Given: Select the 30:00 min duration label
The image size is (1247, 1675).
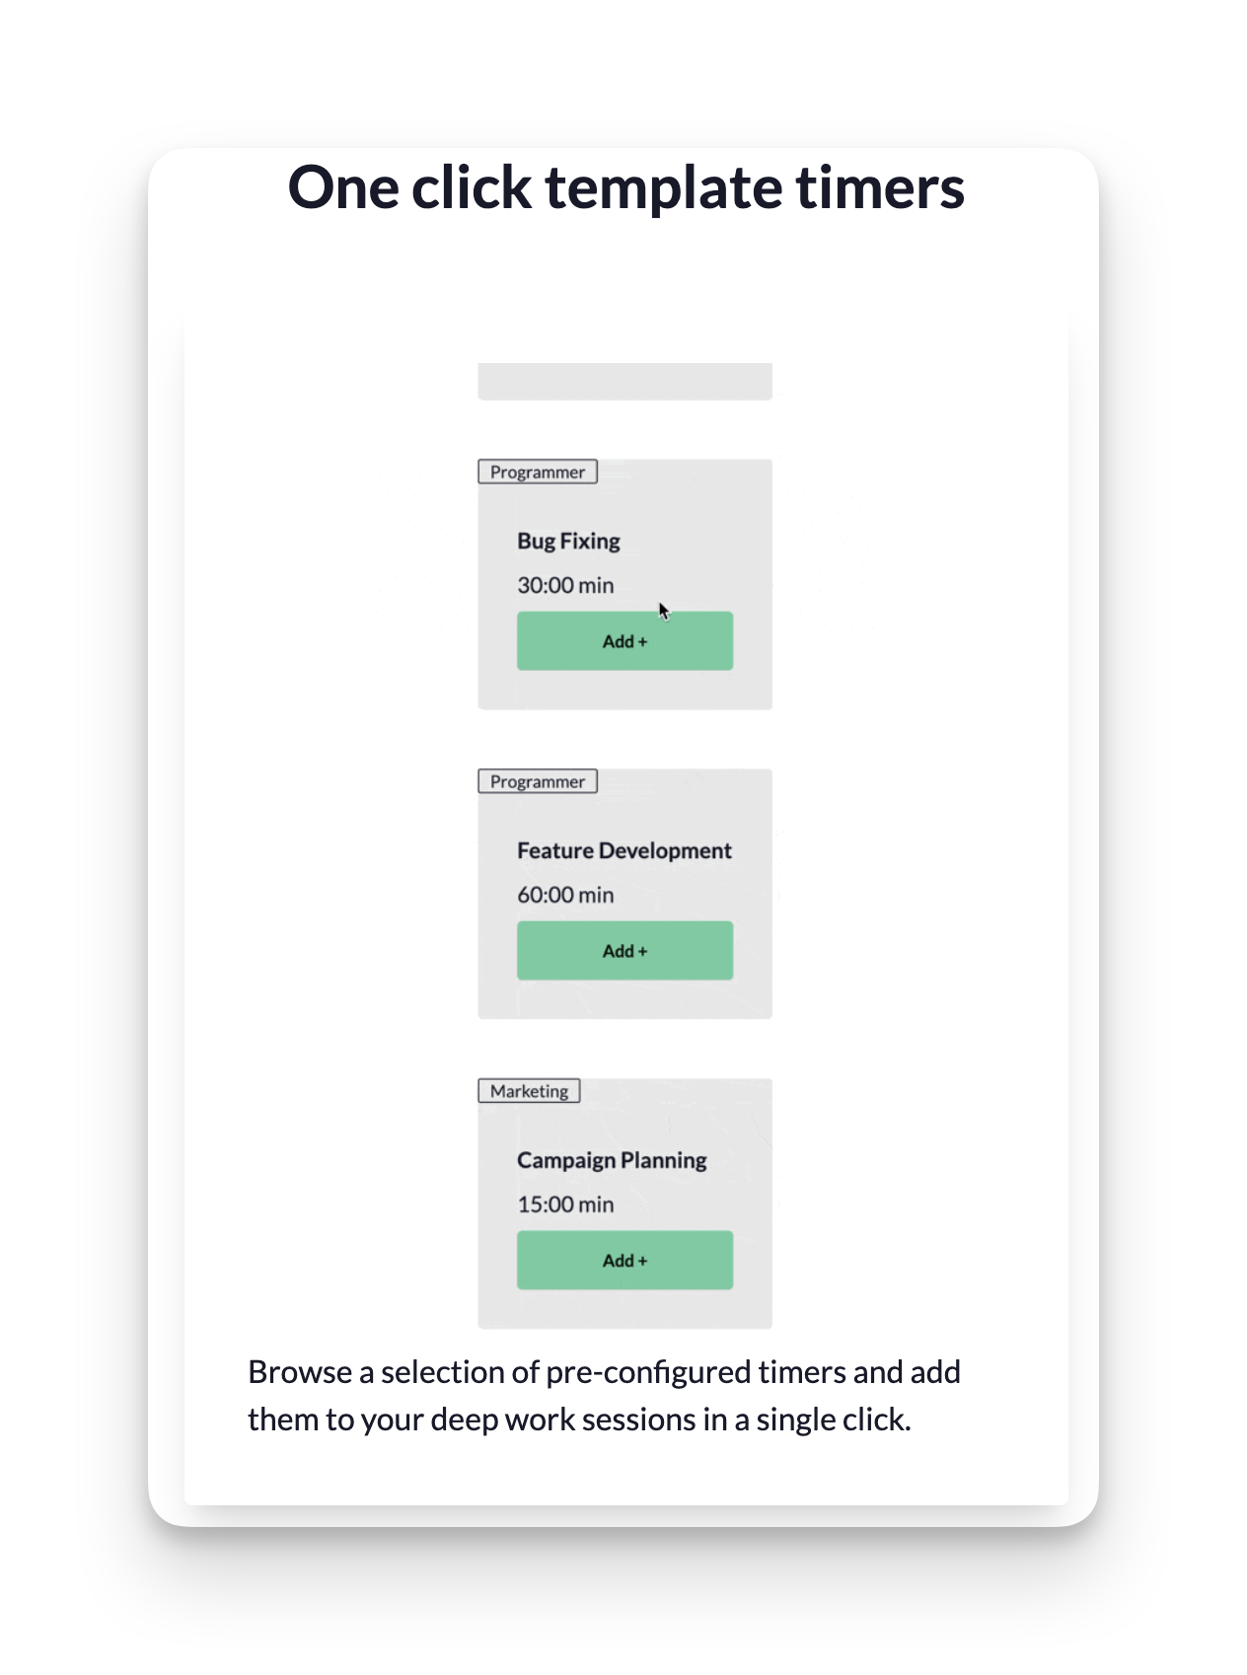Looking at the screenshot, I should click(x=565, y=586).
